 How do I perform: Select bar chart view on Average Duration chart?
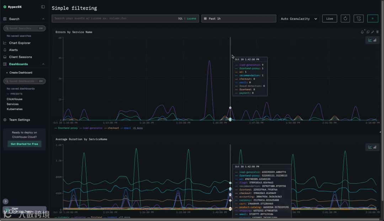pos(375,147)
